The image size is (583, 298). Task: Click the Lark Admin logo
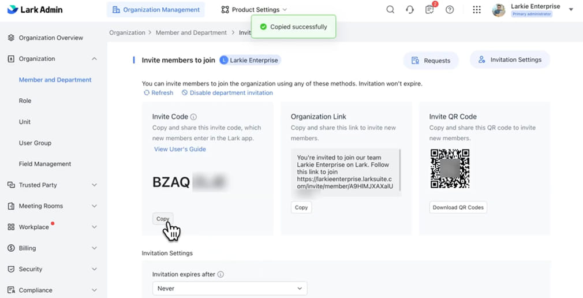(35, 10)
